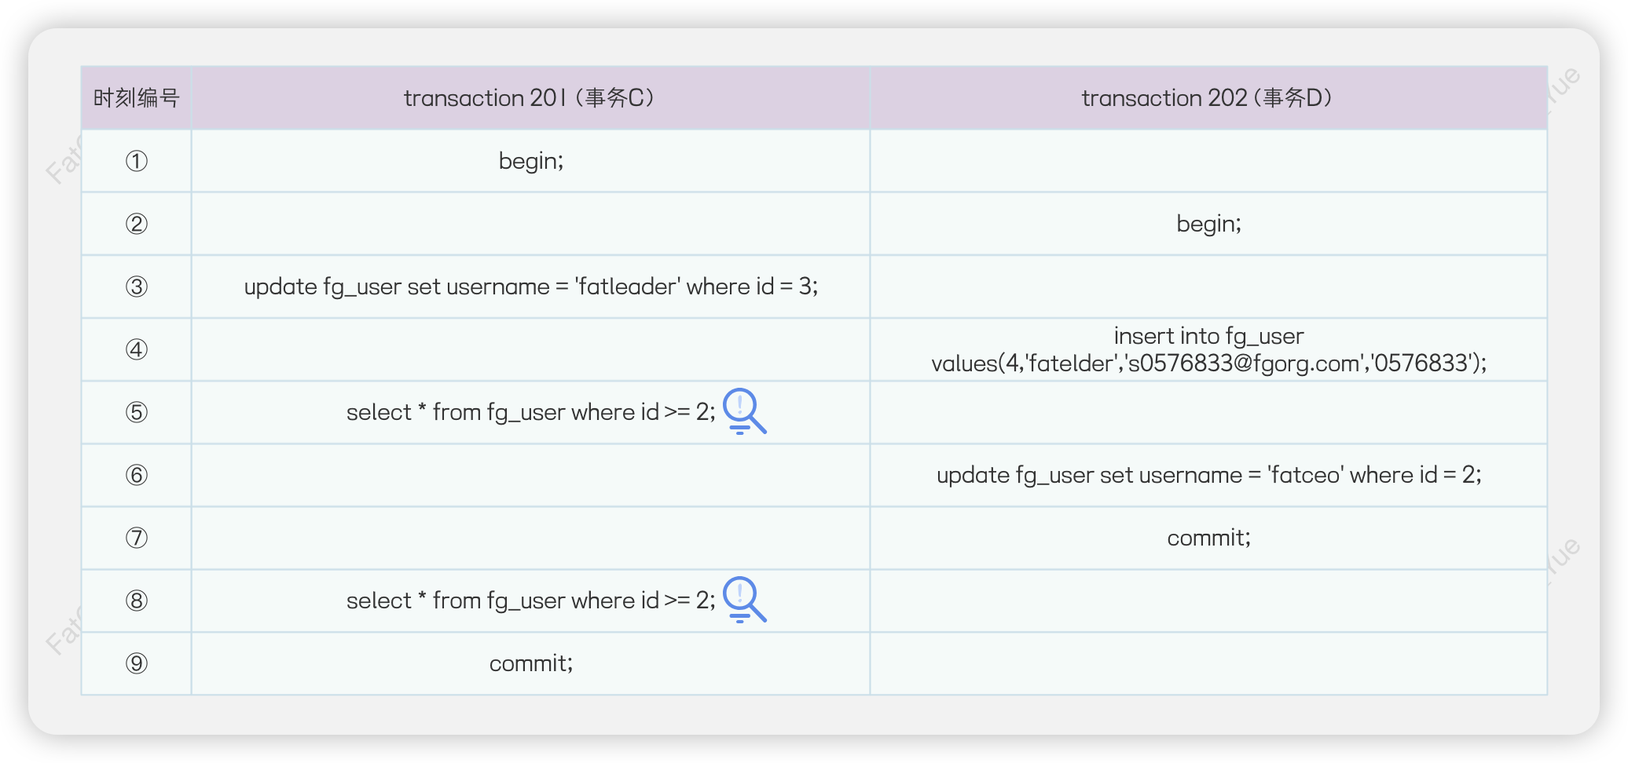Click circled number ⑥ step marker
This screenshot has height=763, width=1628.
[137, 475]
